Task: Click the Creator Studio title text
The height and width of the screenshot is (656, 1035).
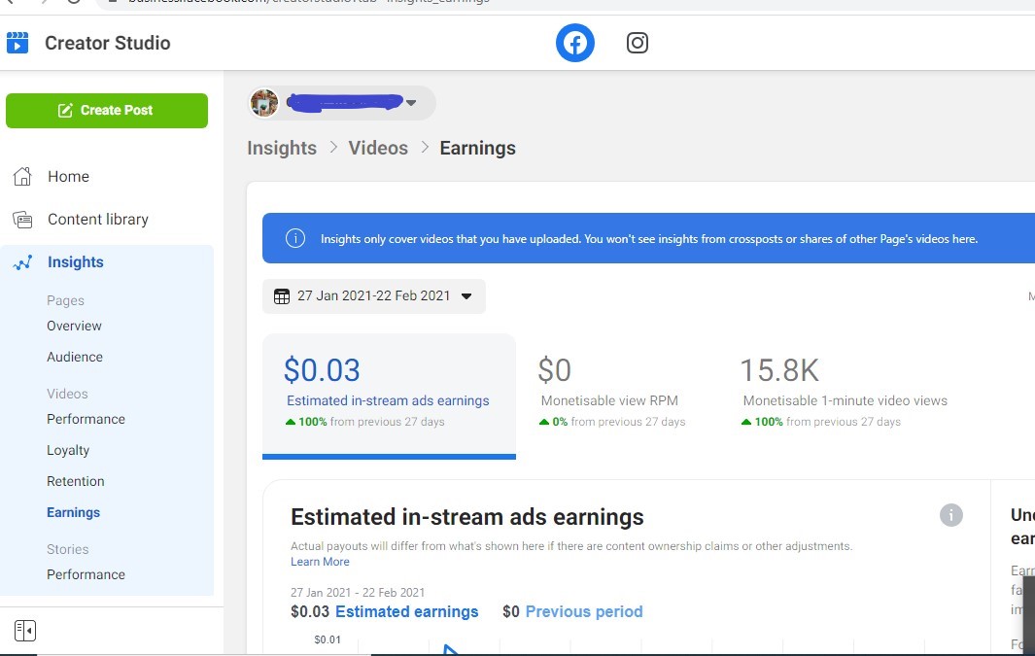Action: 108,43
